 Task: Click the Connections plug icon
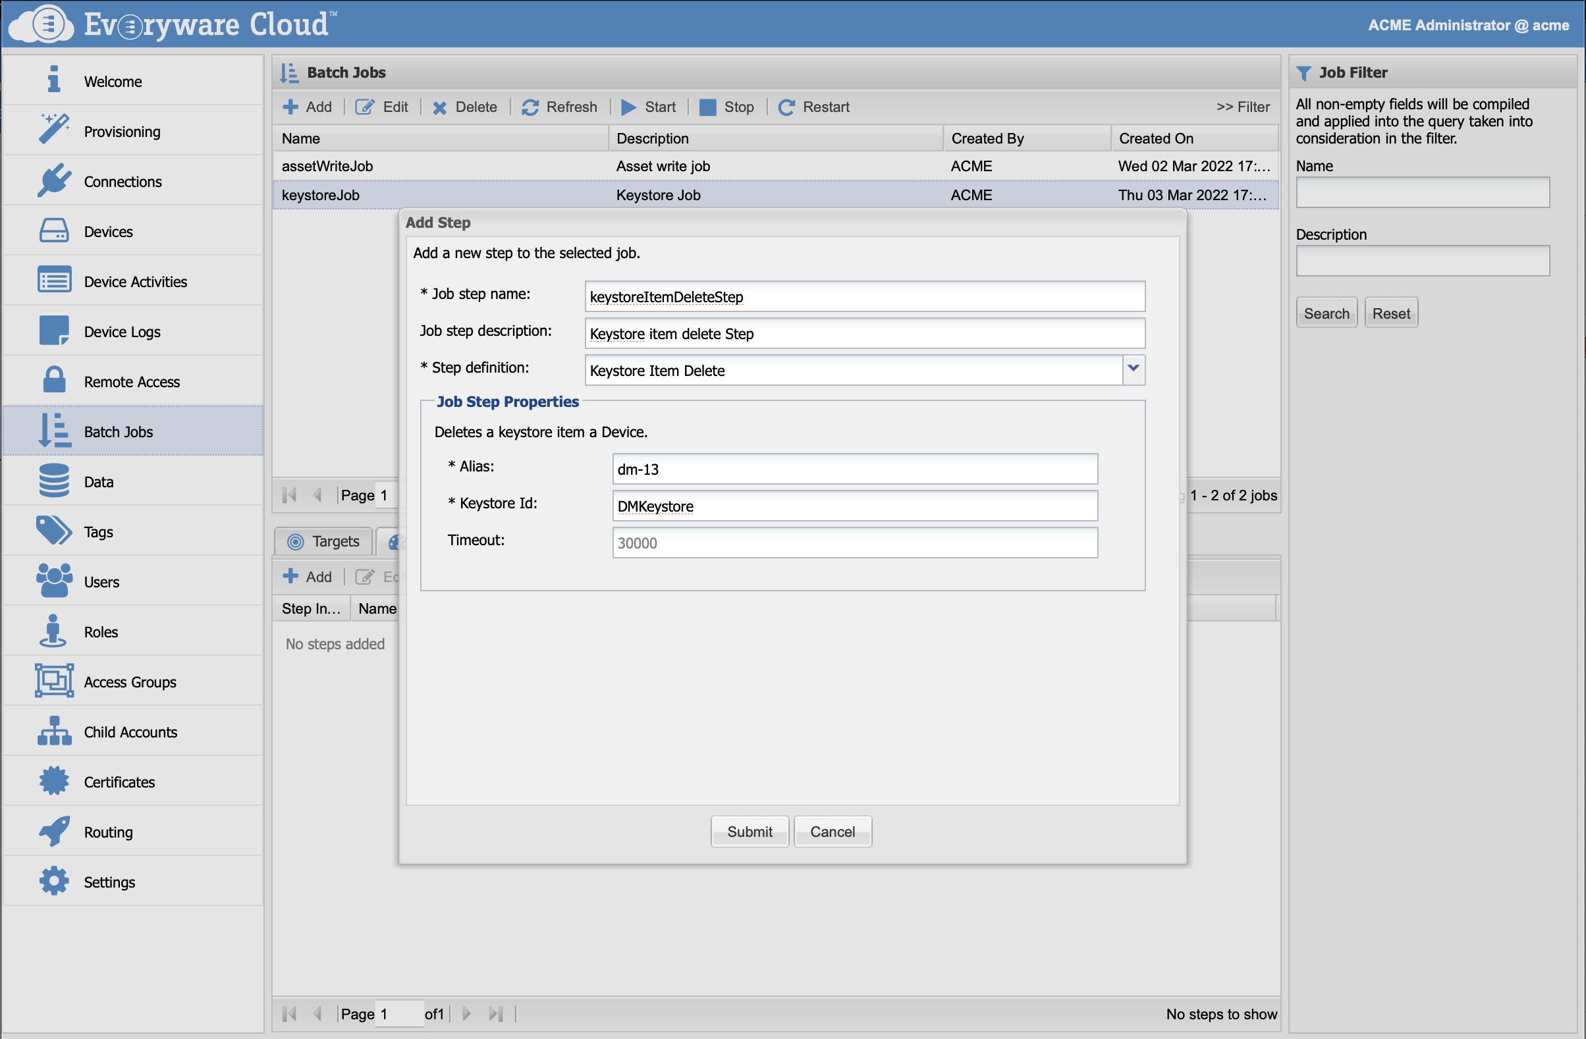tap(54, 180)
